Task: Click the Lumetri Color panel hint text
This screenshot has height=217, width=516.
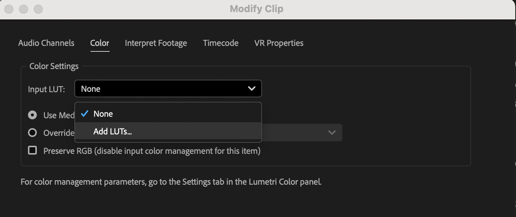Action: pos(171,182)
